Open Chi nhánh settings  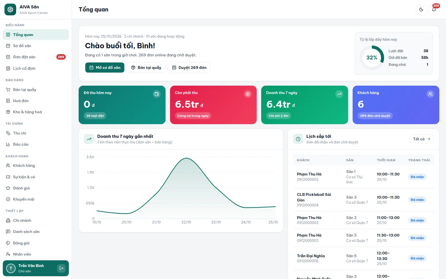coord(36,220)
